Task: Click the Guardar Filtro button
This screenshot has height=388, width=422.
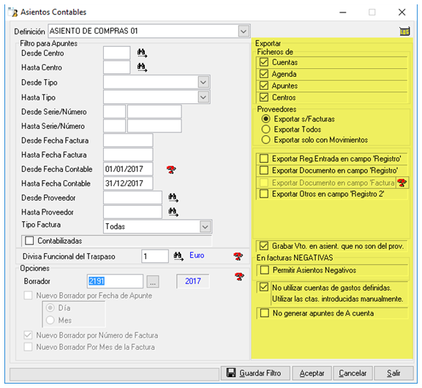Action: pyautogui.click(x=255, y=373)
